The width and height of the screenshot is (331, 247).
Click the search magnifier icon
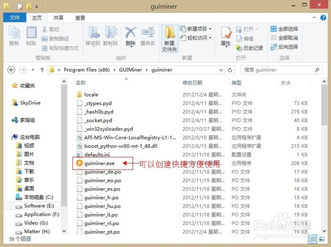coord(317,70)
